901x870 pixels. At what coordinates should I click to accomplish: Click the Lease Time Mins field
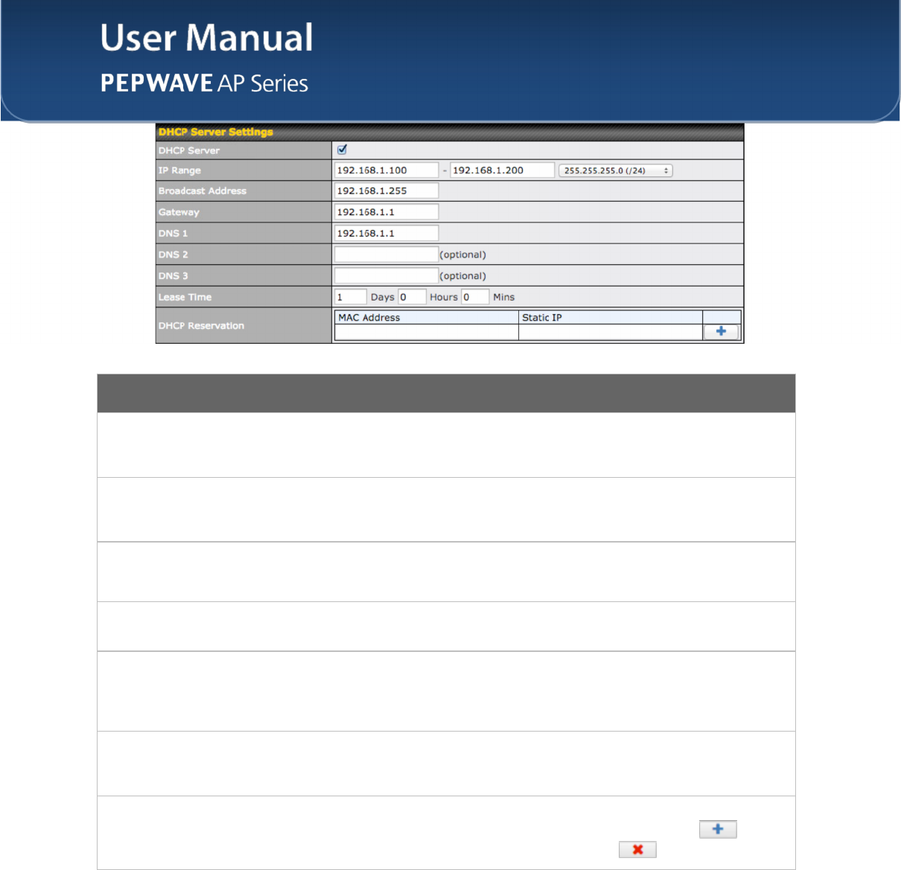pyautogui.click(x=475, y=297)
